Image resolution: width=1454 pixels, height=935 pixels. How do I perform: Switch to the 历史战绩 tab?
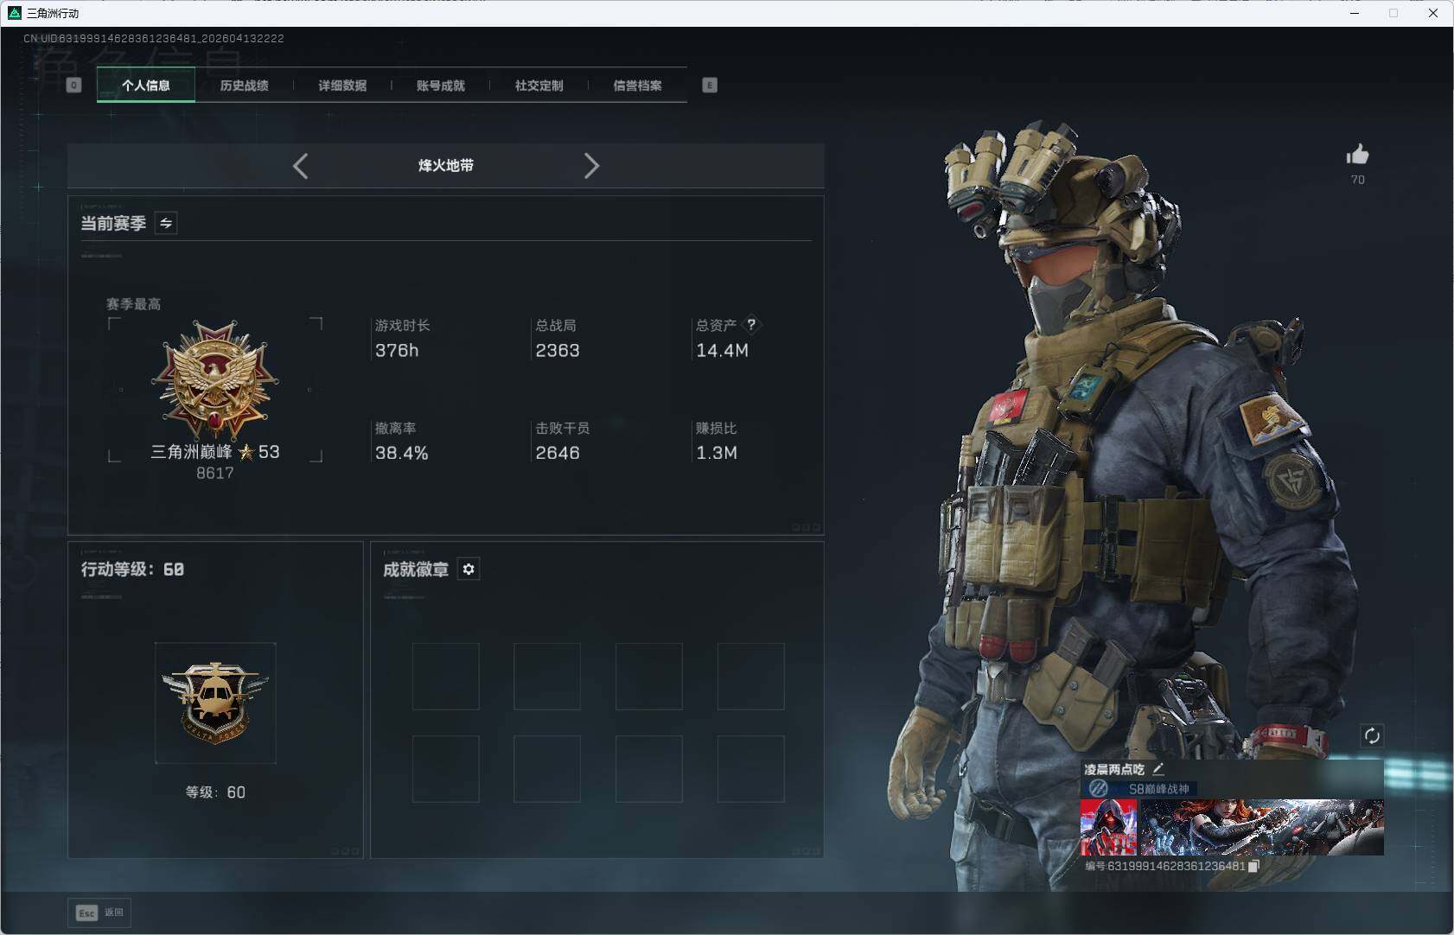[244, 86]
